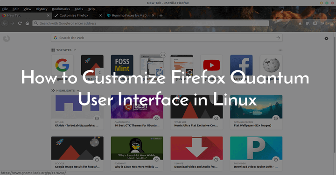Viewport: 336px width, 175px height.
Task: Open the Facebook top site tile
Action: (241, 65)
